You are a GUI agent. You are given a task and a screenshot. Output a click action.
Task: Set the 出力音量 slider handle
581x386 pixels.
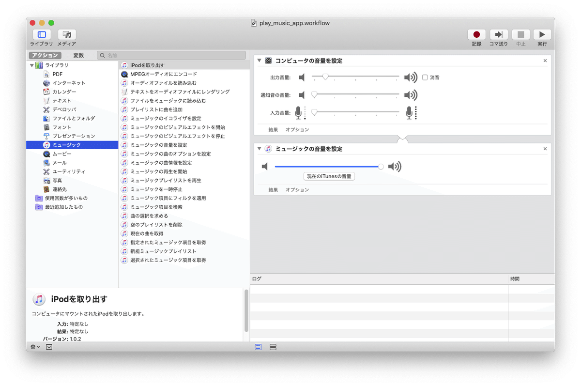coord(326,77)
